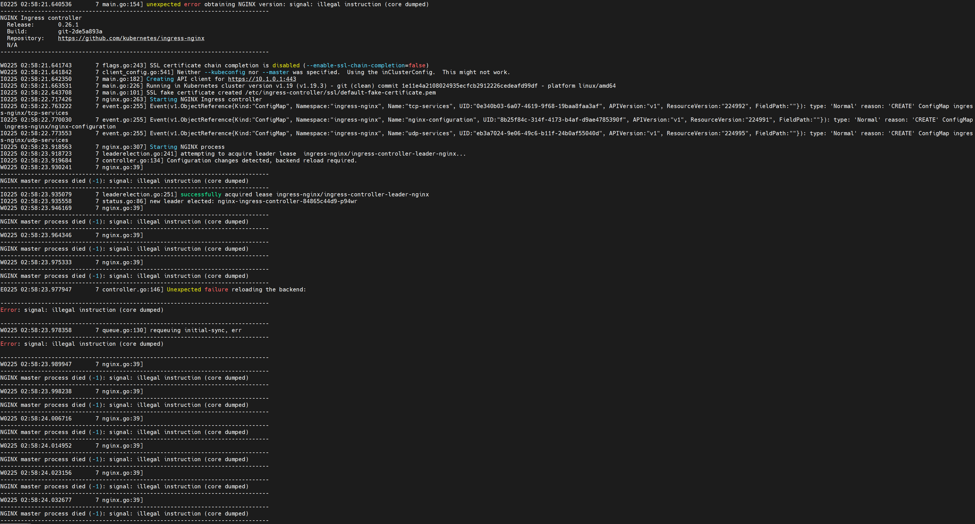Click the 's-nginx/udp-services' wrapped line
975x524 pixels.
tap(34, 140)
